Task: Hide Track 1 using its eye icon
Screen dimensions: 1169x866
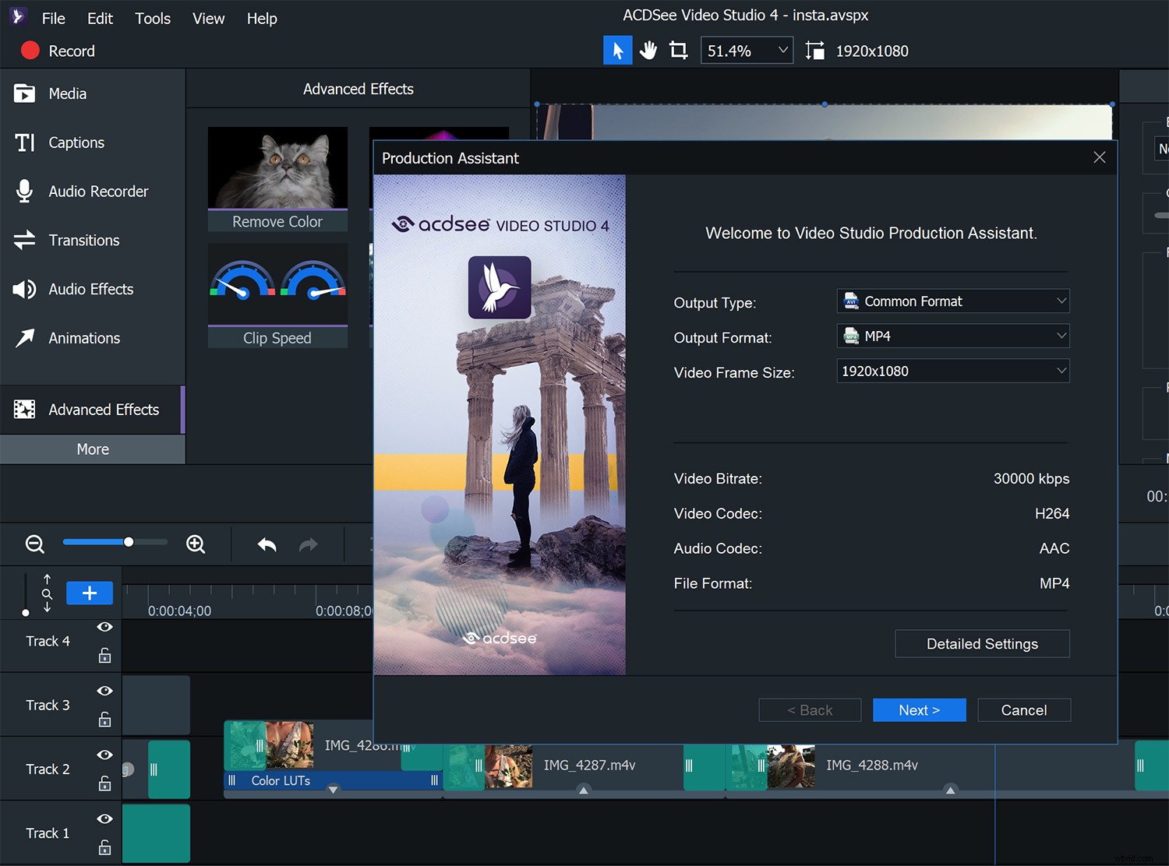Action: click(x=104, y=818)
